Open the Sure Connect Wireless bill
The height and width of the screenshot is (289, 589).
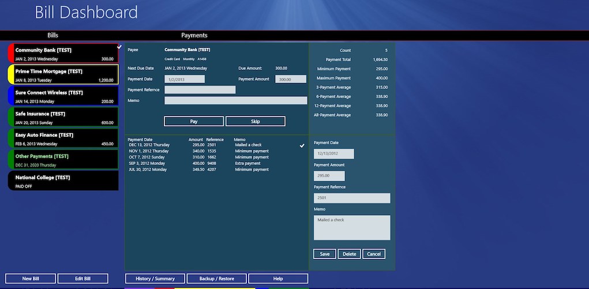tap(63, 96)
